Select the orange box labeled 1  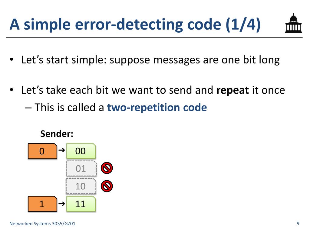42,204
